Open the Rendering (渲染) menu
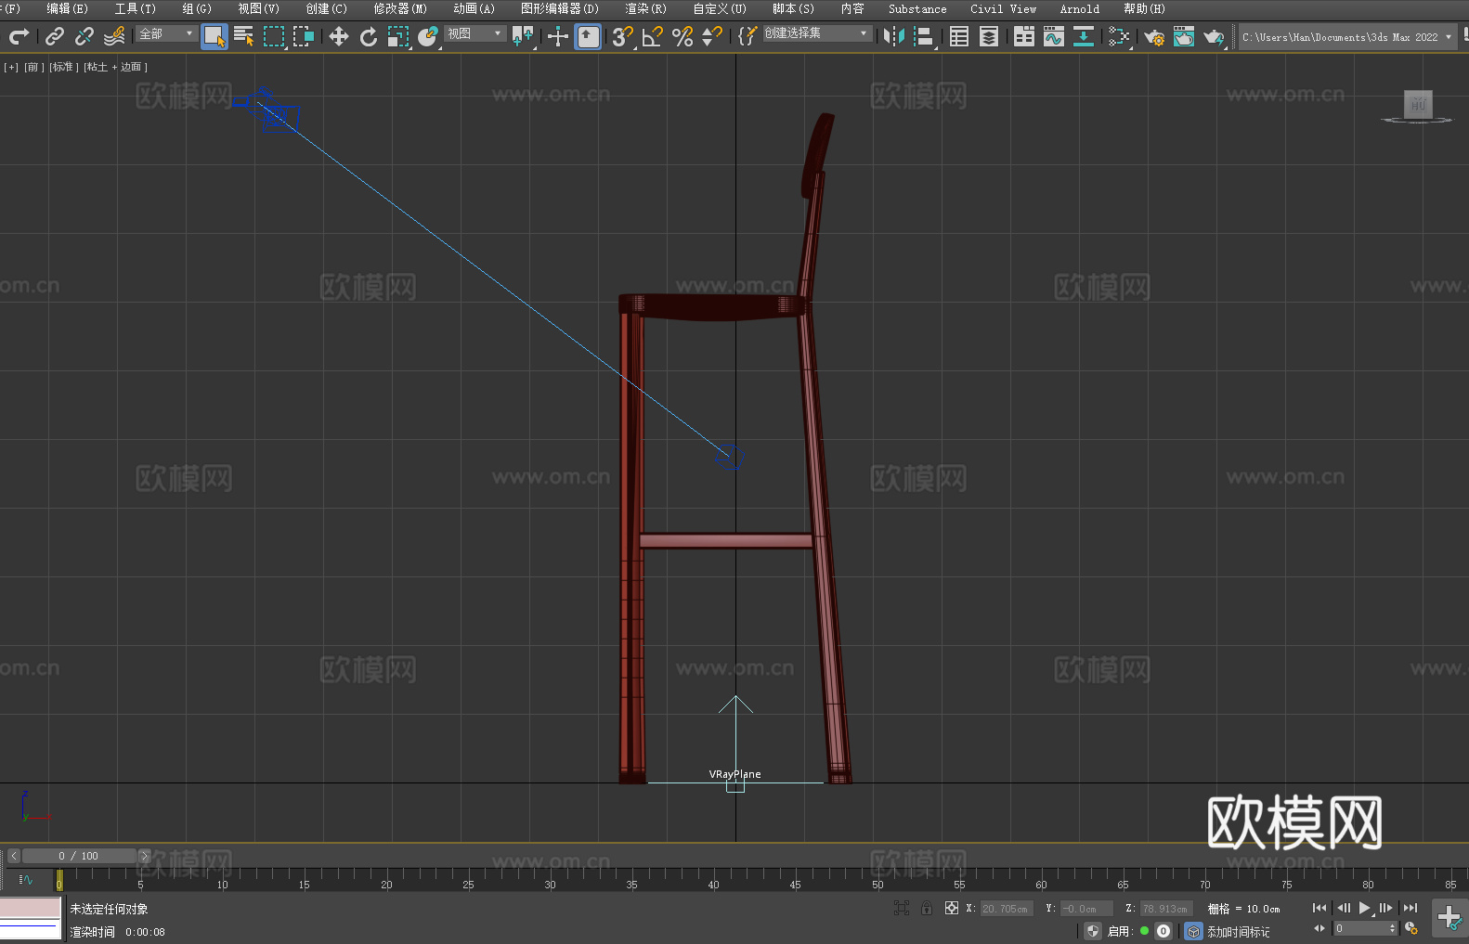 pos(645,8)
